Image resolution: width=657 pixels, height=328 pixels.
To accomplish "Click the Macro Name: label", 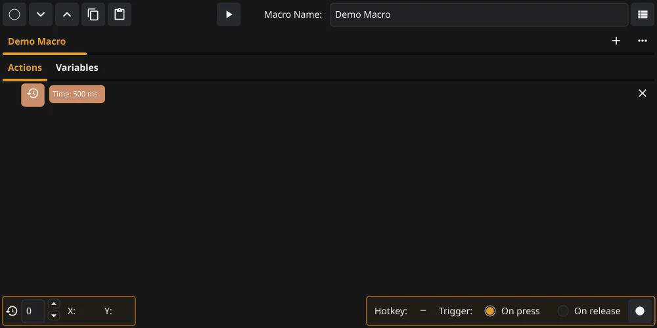I will [293, 14].
